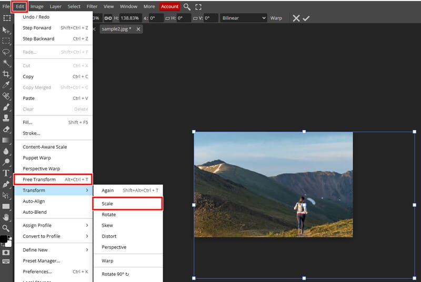The image size is (421, 282).
Task: Choose Distort in the Transform submenu
Action: coord(128,236)
